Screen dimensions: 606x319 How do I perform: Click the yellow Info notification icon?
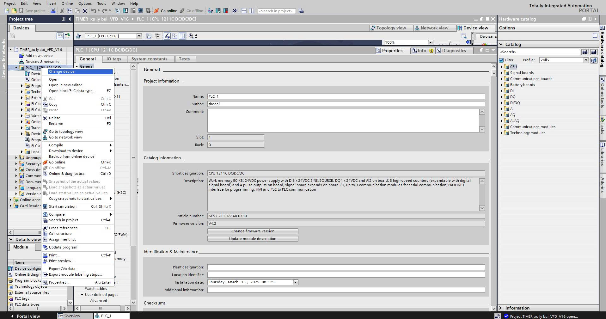click(x=431, y=51)
